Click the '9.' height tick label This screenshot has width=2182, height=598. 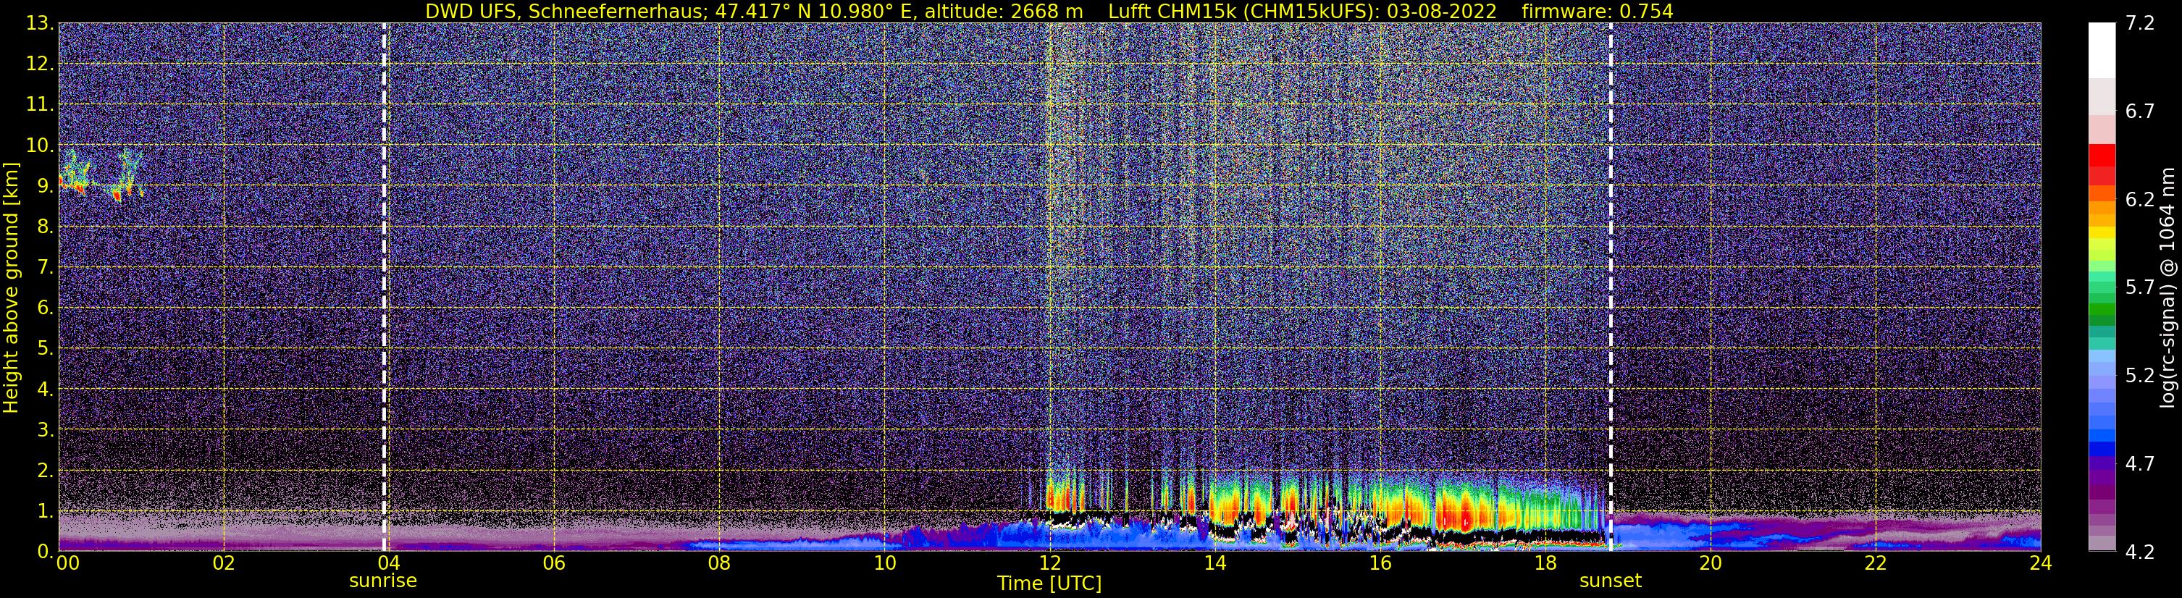point(45,186)
